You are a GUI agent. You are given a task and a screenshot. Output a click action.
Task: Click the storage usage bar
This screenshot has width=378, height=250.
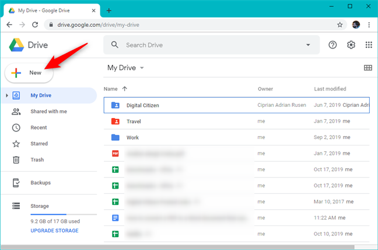click(x=64, y=214)
